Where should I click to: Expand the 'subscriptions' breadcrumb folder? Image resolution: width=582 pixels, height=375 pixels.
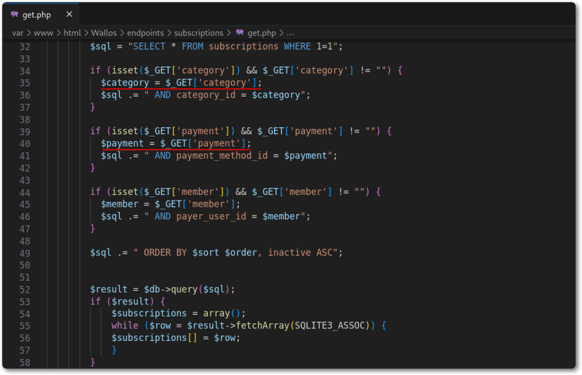[x=199, y=32]
